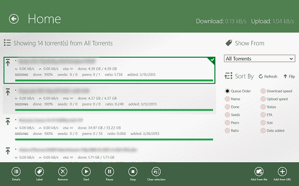Screen dimensions: 299x186
Task: Click the Home page title
Action: (x=44, y=19)
